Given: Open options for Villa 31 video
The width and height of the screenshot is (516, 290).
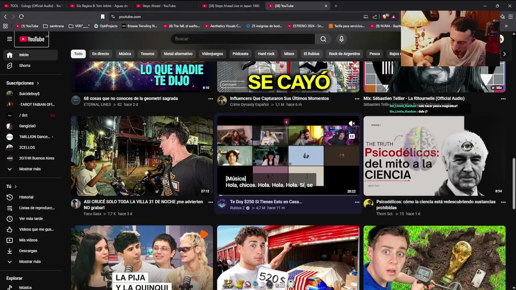Looking at the screenshot, I should point(210,202).
